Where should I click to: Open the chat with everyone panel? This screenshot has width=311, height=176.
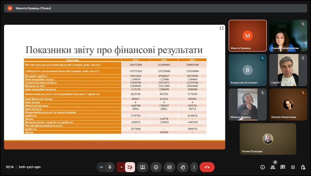click(x=283, y=167)
